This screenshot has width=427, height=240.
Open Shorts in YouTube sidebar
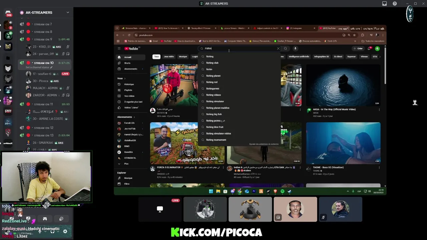click(x=131, y=63)
